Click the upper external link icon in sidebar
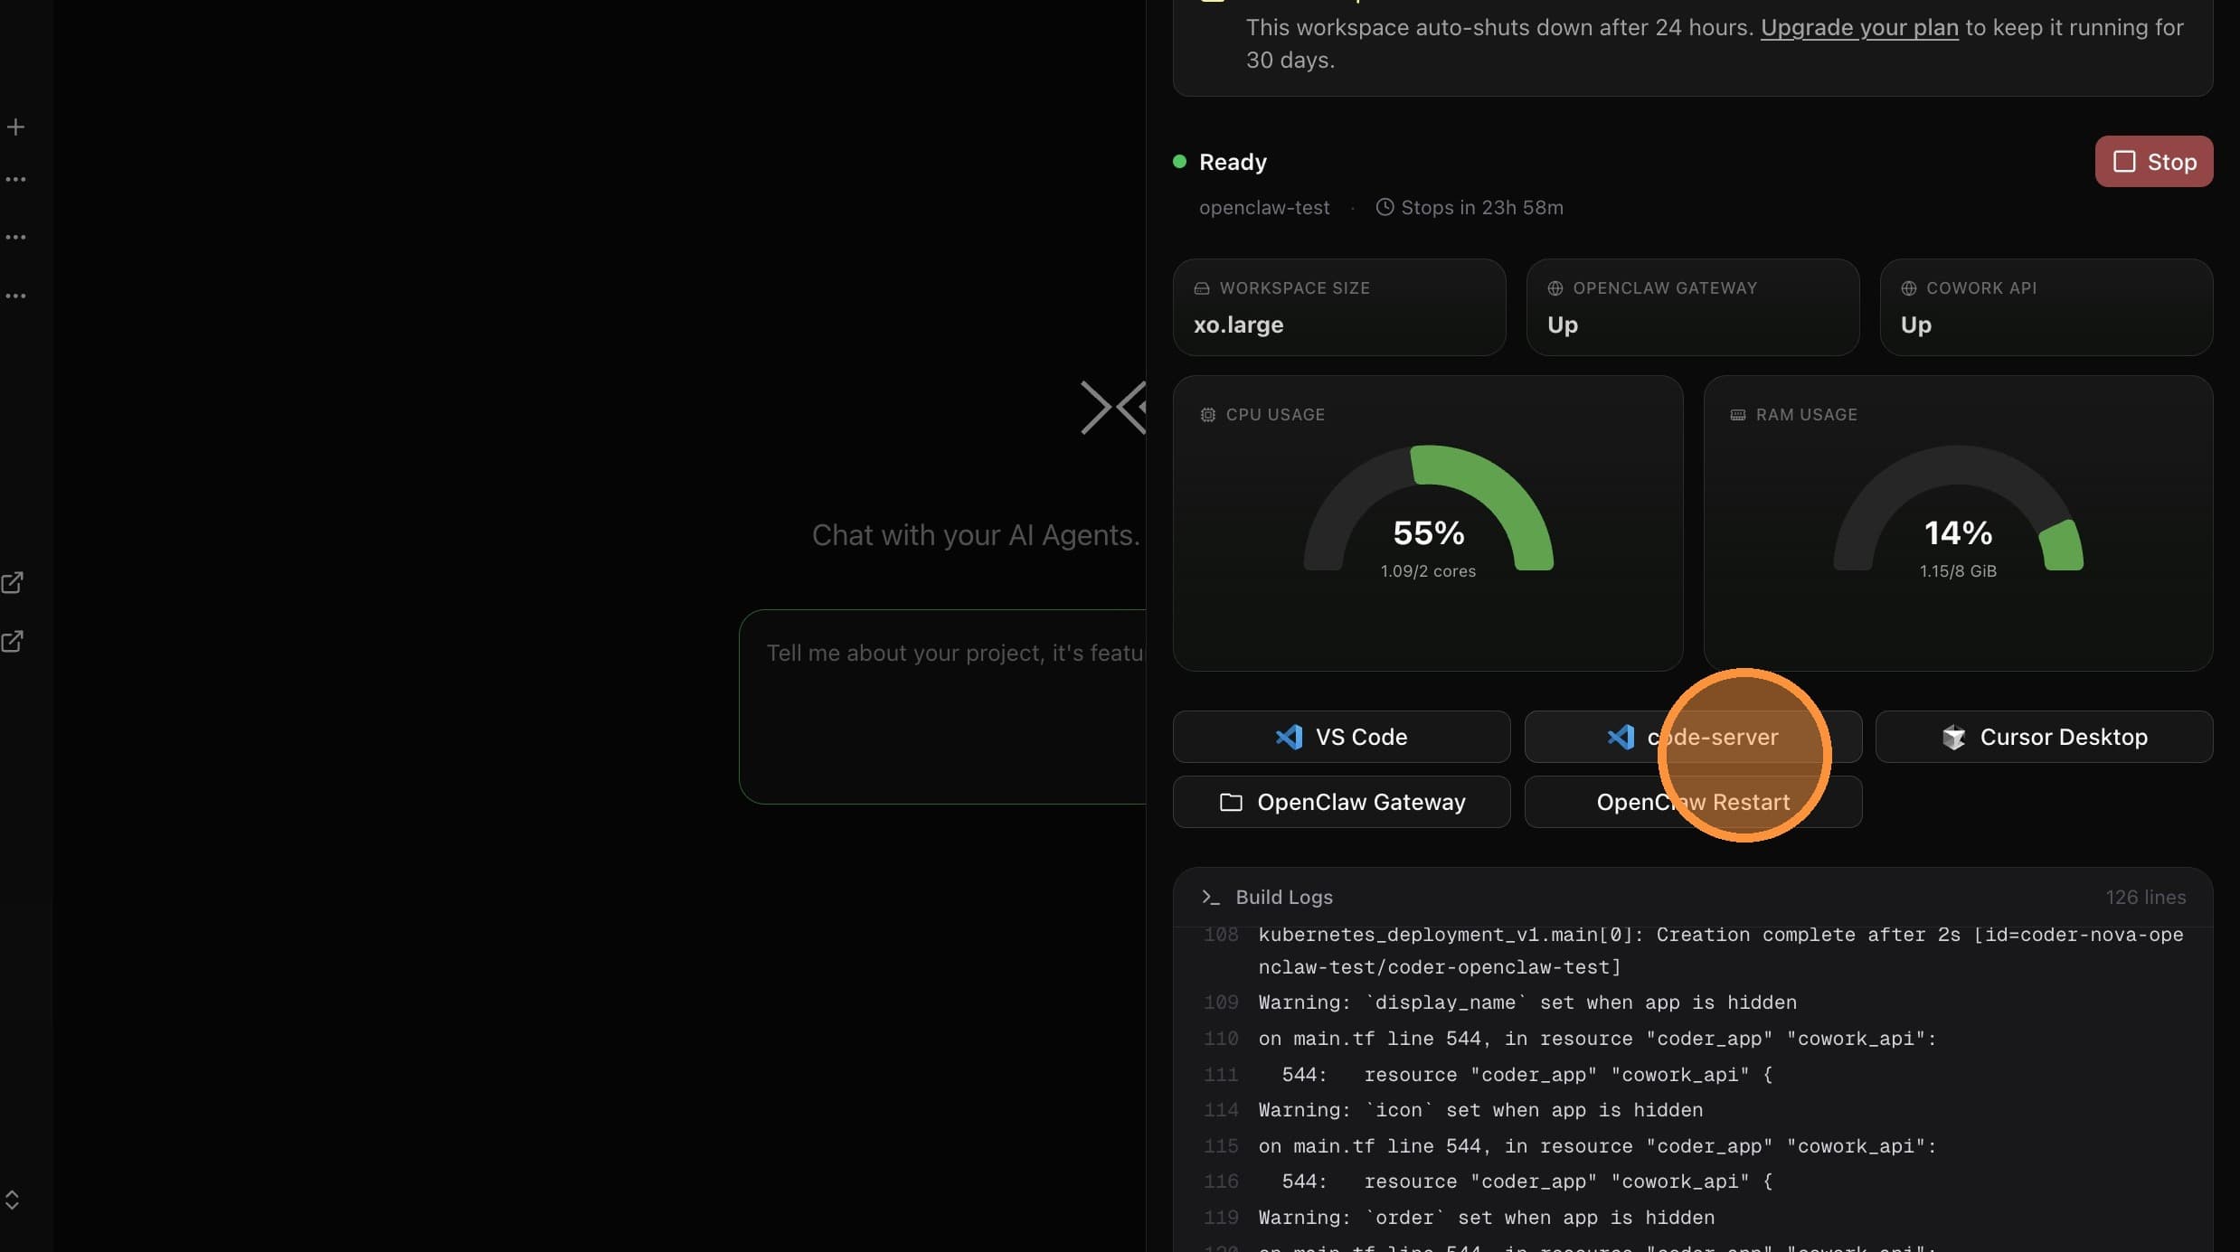 13,583
